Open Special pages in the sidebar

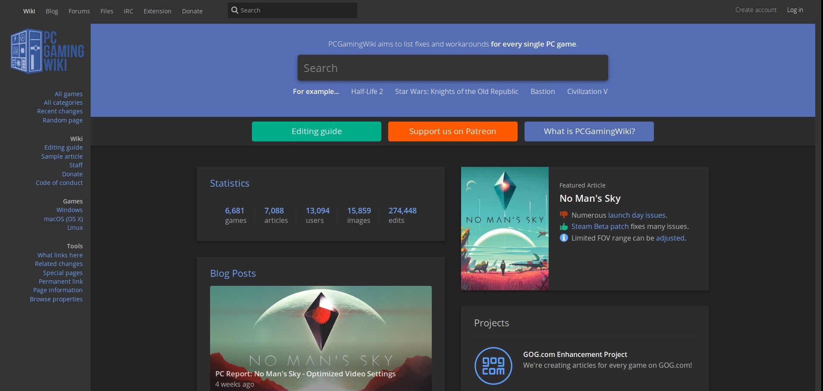coord(63,273)
